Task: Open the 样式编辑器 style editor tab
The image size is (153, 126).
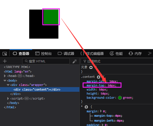Action: click(92, 53)
